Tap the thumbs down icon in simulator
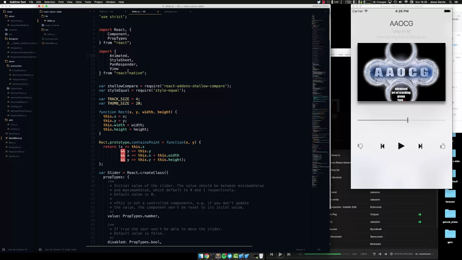The width and height of the screenshot is (462, 260). [x=360, y=146]
